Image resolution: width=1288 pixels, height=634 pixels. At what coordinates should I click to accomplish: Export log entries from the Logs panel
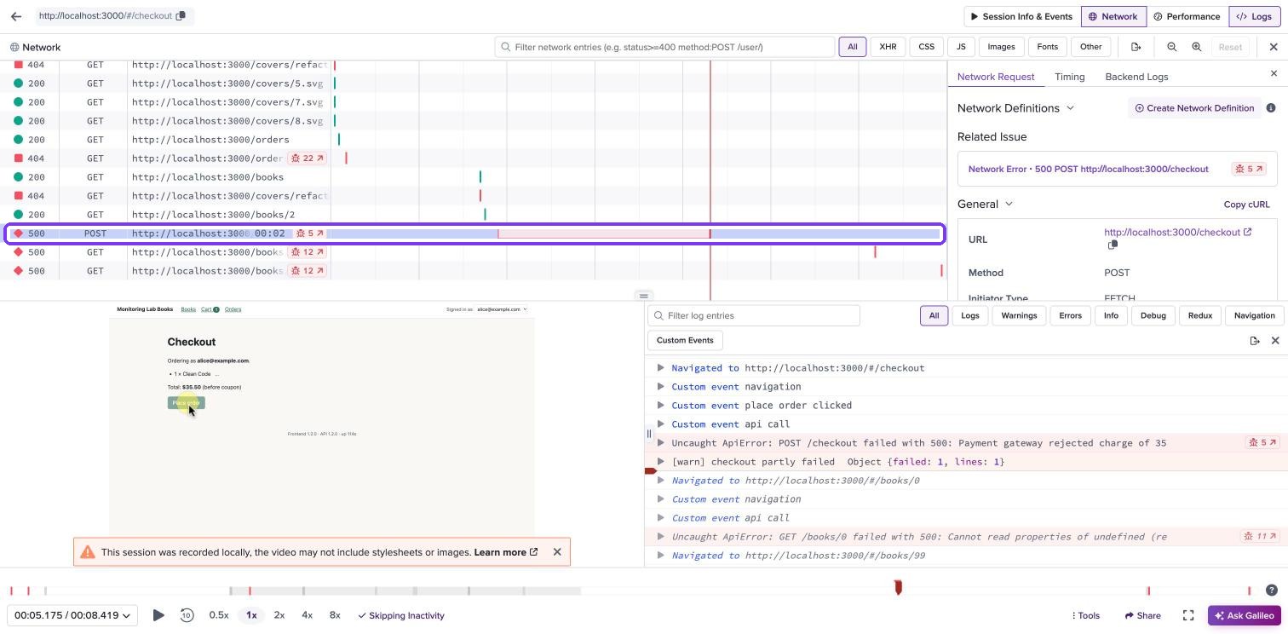(1255, 341)
